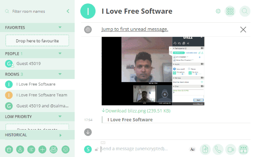
Task: Click the filter search magnifier icon
Action: pos(7,11)
